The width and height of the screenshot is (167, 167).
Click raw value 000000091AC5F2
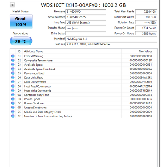[141, 77]
